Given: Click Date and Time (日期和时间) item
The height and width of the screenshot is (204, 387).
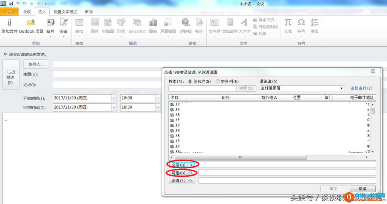Looking at the screenshot, I should click(x=265, y=27).
